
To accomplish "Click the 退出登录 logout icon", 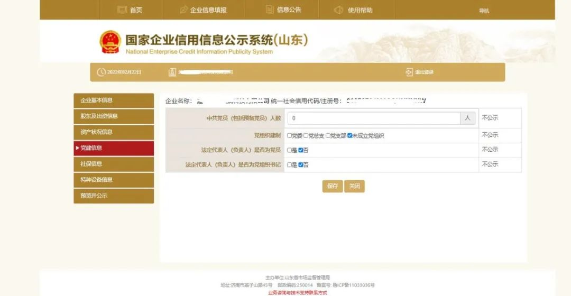I will [x=409, y=72].
